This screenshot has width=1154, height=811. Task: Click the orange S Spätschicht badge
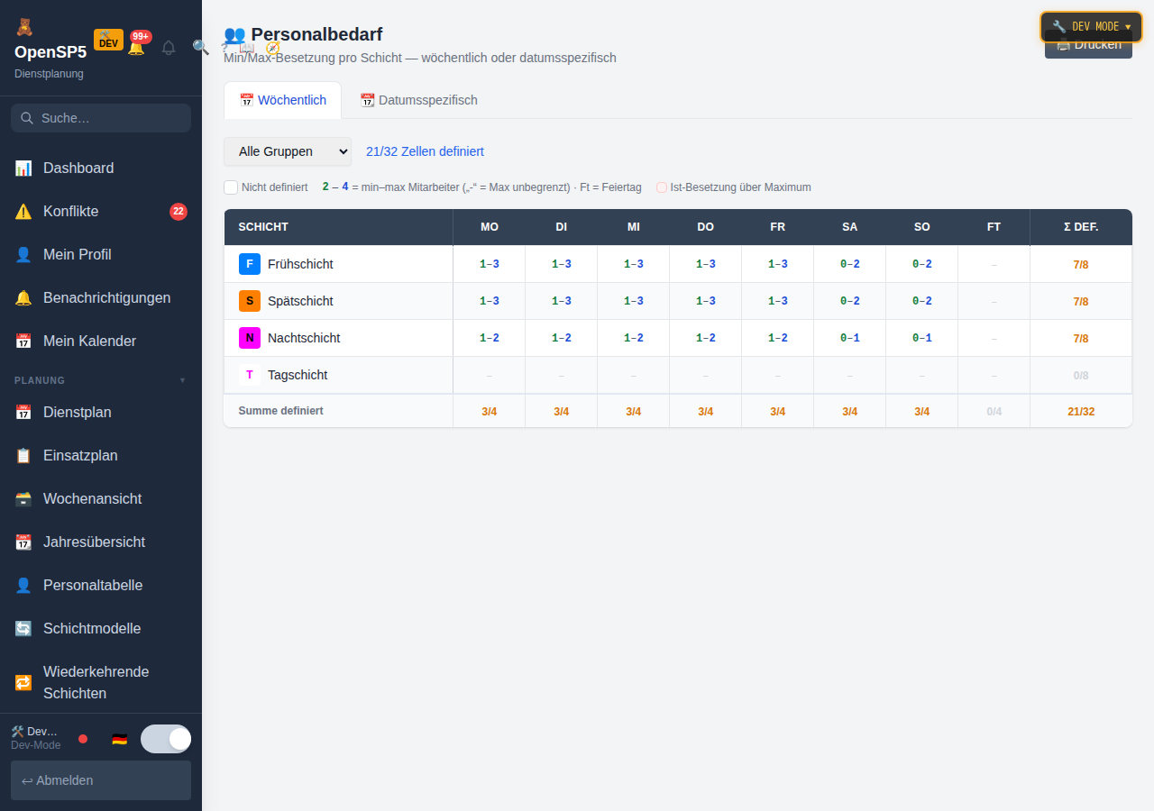[250, 301]
